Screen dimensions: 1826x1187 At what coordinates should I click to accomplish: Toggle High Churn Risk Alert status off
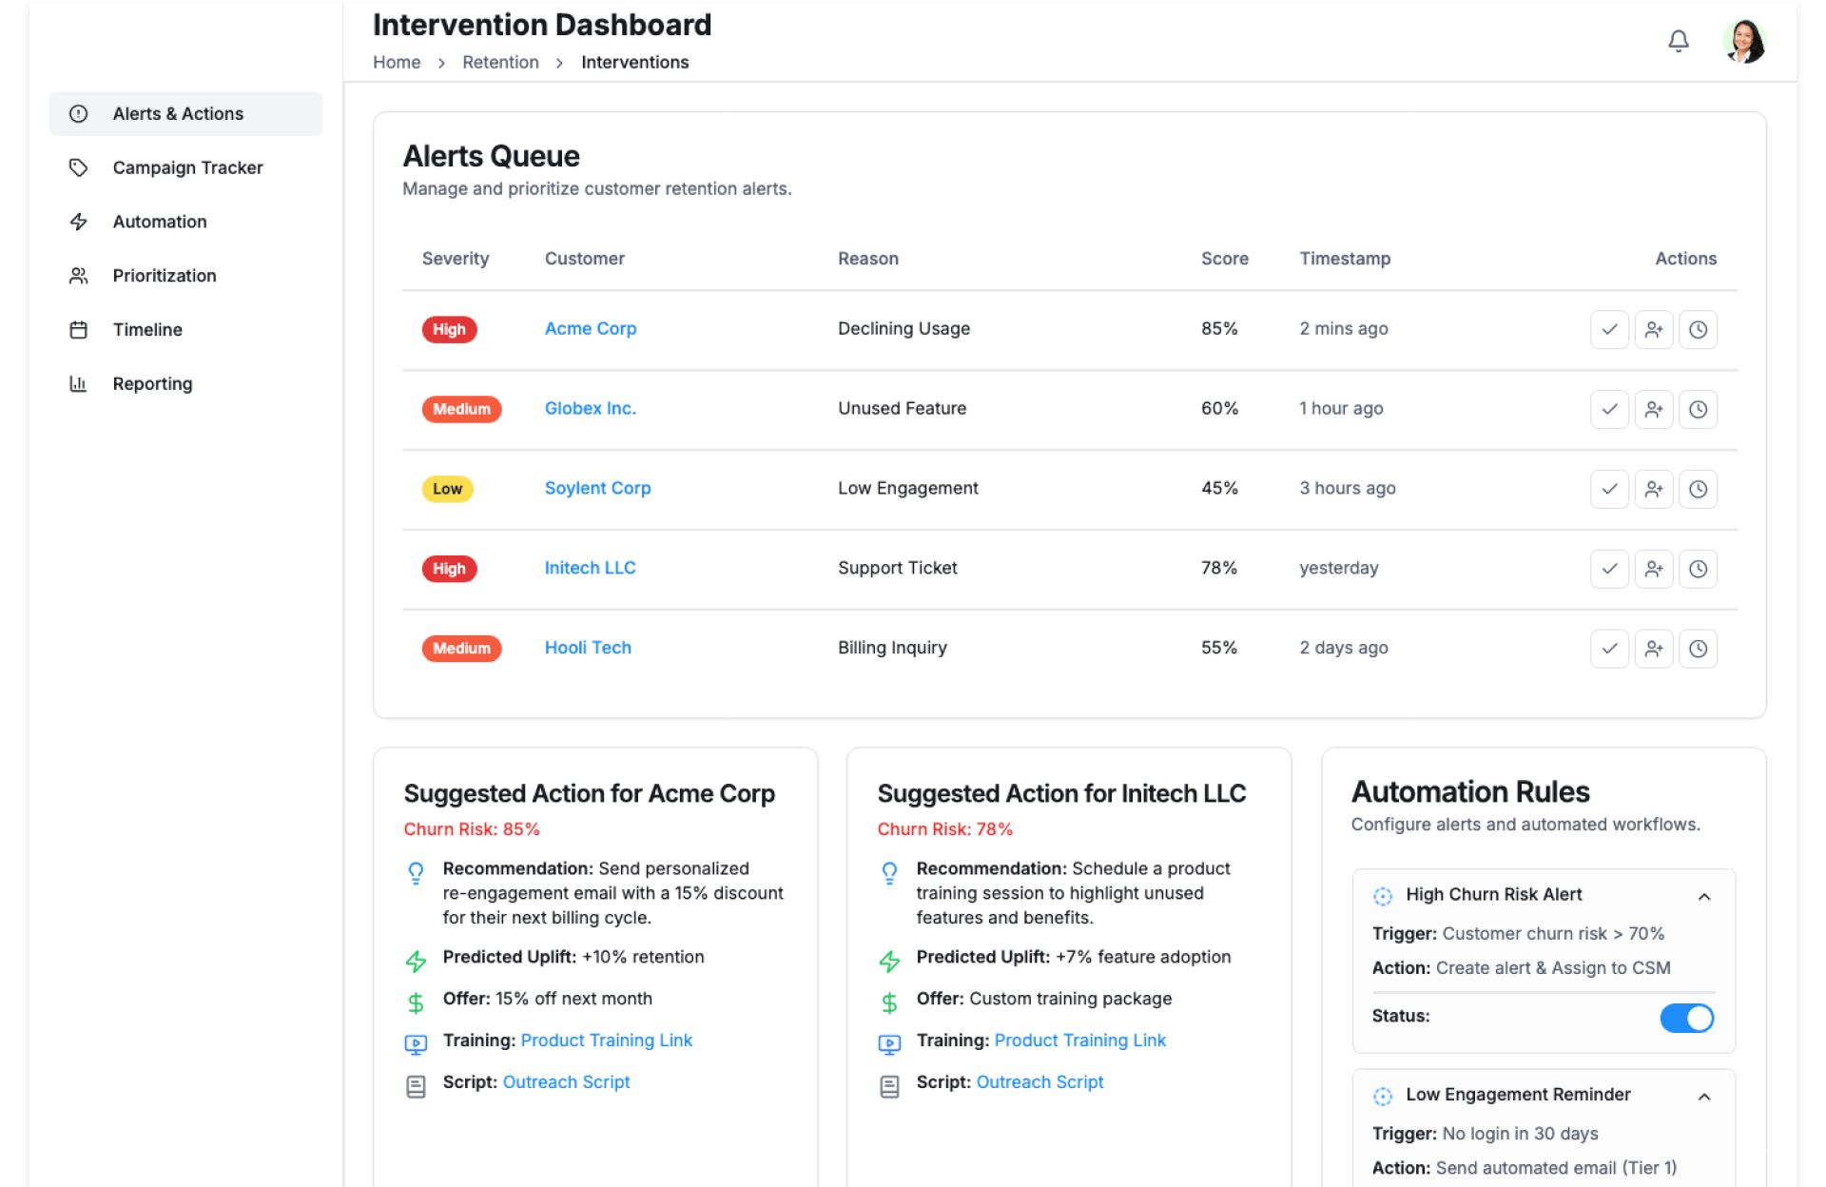pos(1686,1018)
